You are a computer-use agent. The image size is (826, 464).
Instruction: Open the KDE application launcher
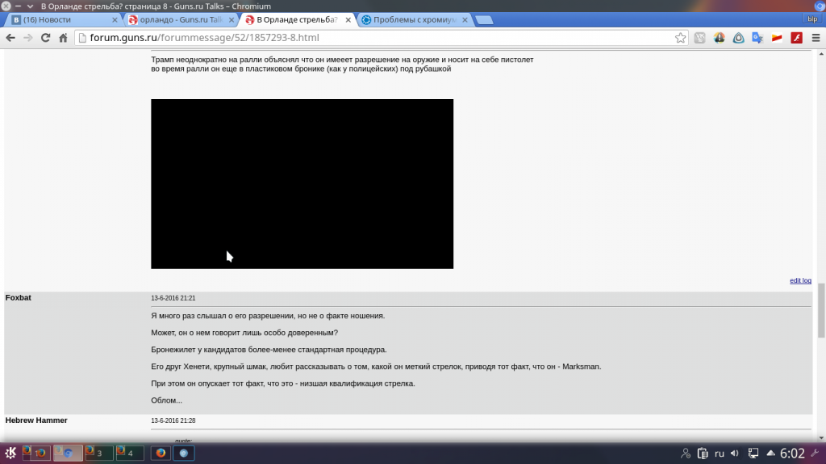[x=10, y=453]
